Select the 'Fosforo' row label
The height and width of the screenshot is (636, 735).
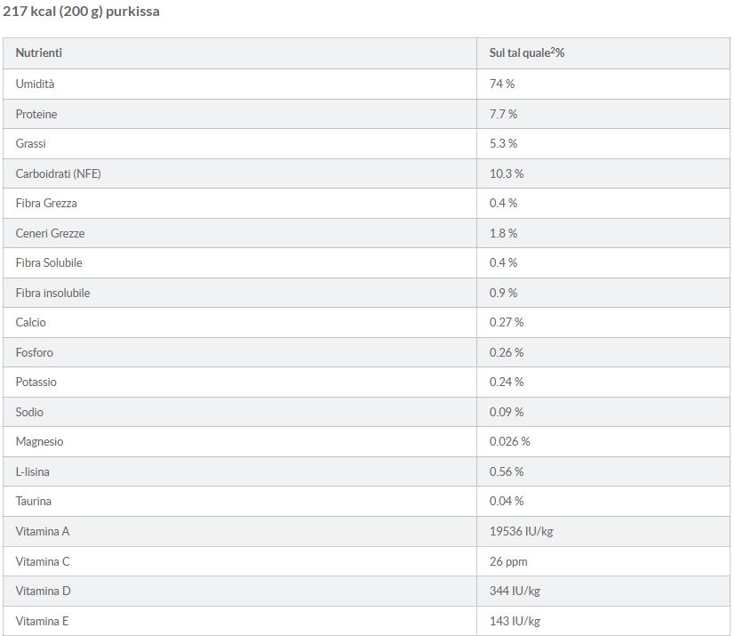coord(35,352)
